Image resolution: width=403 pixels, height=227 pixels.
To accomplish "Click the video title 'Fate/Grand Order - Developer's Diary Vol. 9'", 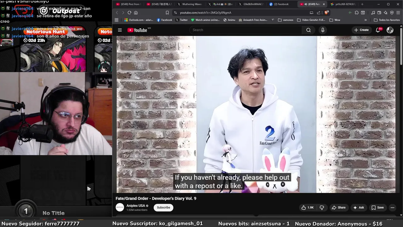I will point(156,198).
